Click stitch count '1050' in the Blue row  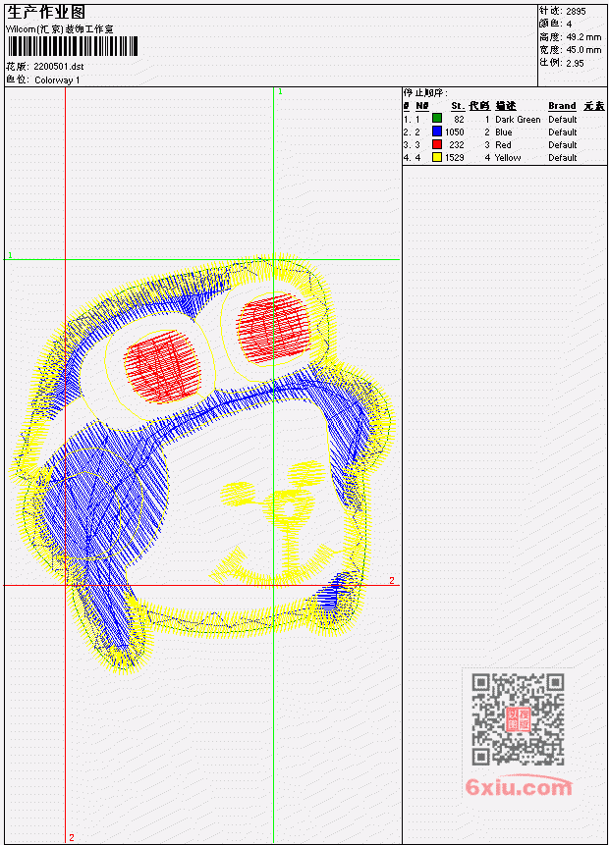(x=454, y=132)
